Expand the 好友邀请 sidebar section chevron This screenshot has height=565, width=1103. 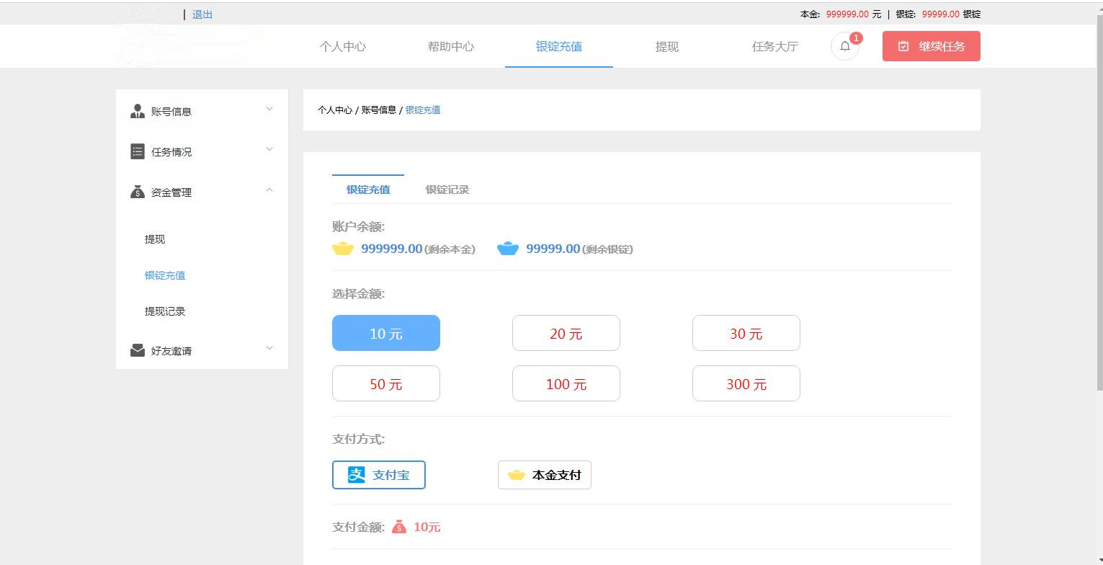[269, 348]
